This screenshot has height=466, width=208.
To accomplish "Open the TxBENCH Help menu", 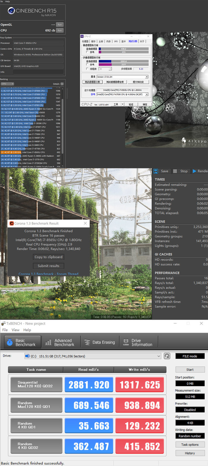I will click(27, 330).
